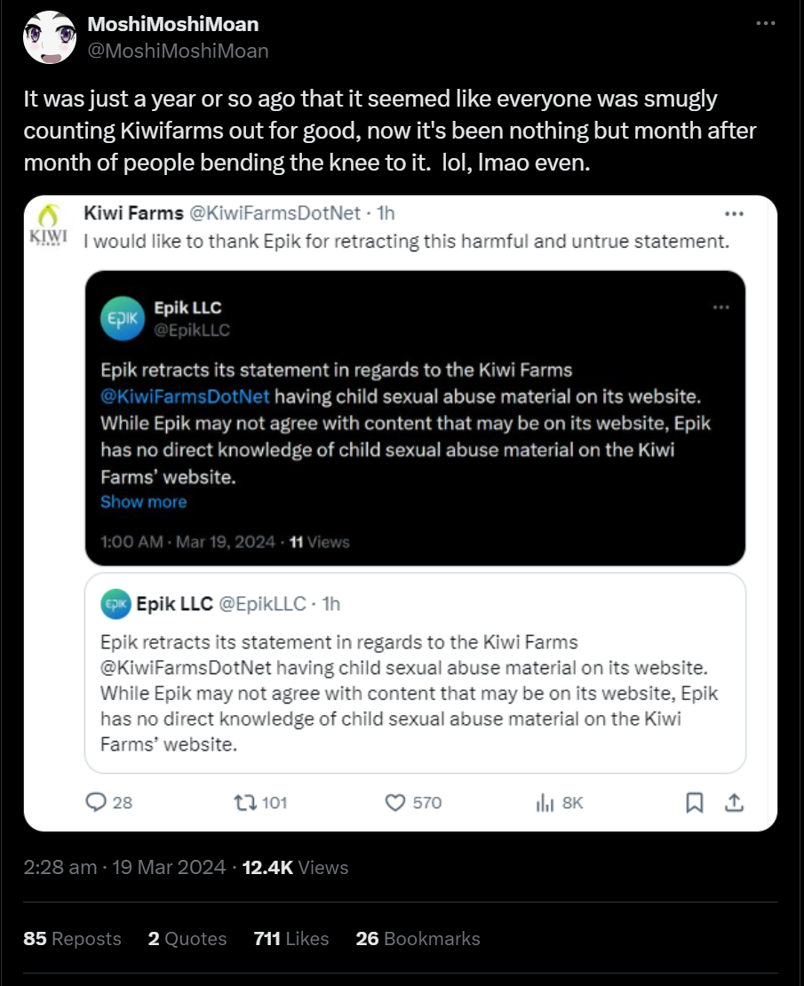View the 2 Quotes list

(x=187, y=939)
